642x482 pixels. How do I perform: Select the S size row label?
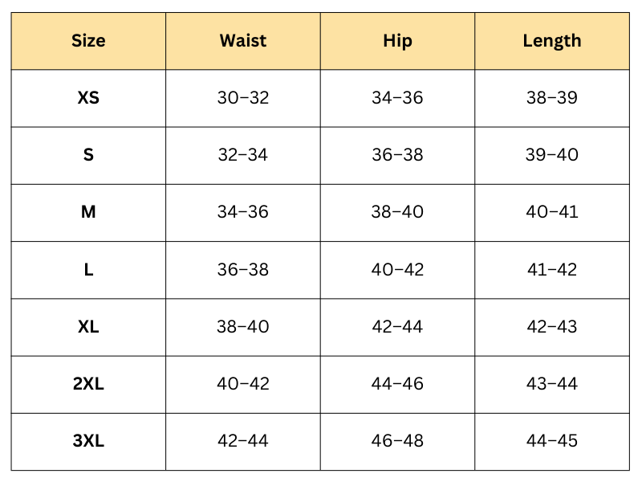coord(88,155)
